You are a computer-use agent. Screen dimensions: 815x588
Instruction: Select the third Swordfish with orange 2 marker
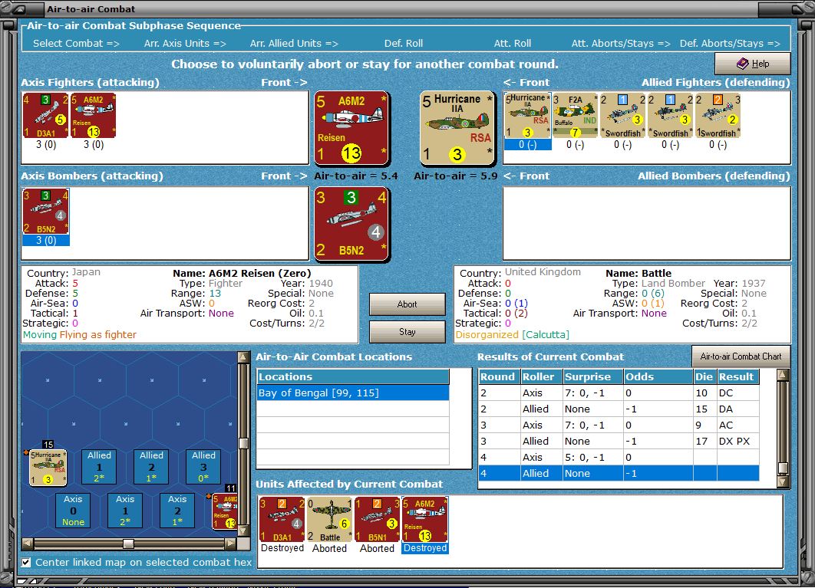(x=718, y=115)
